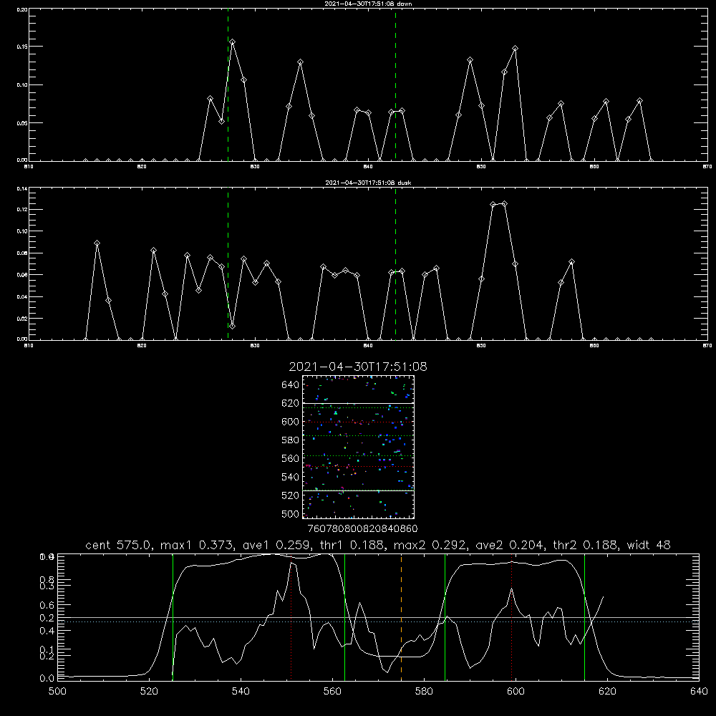Click the '620' x-axis label of the profile plot
This screenshot has width=716, height=716.
pyautogui.click(x=607, y=691)
